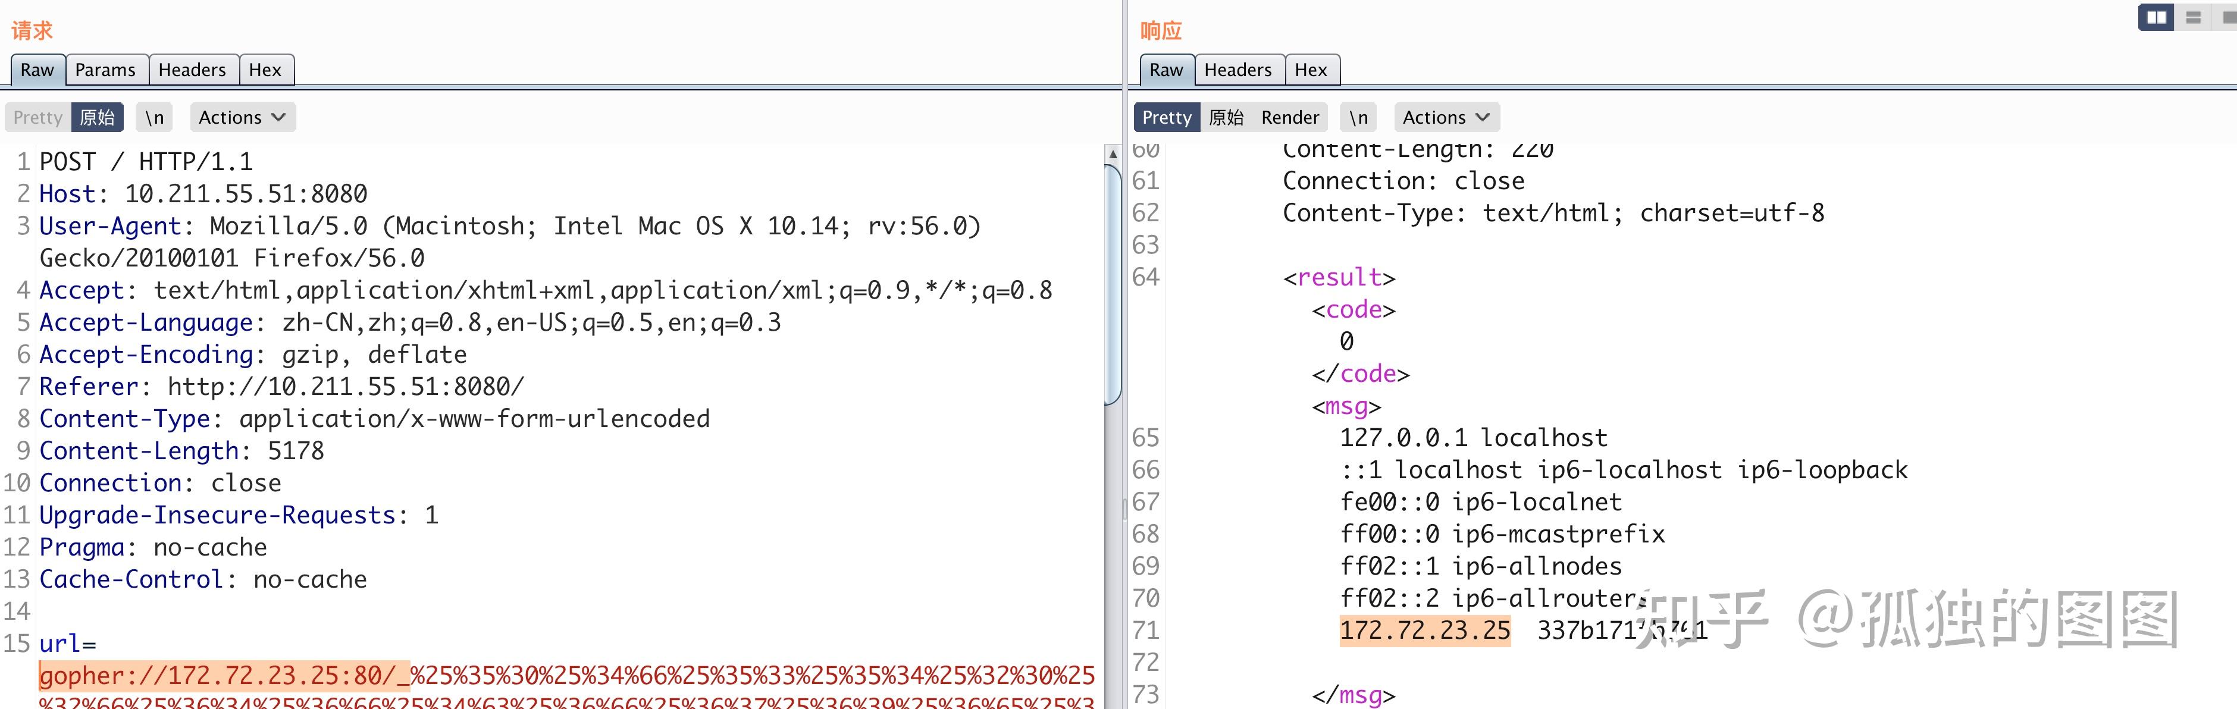Open the request Params tab
This screenshot has height=709, width=2237.
pos(105,70)
